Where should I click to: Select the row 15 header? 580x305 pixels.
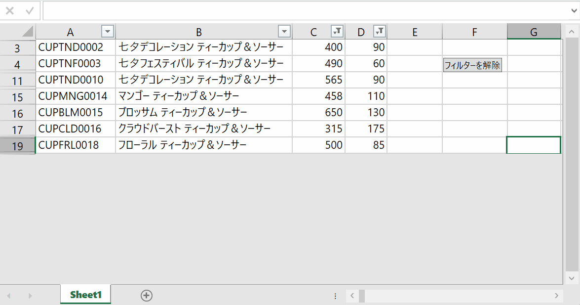(x=18, y=96)
